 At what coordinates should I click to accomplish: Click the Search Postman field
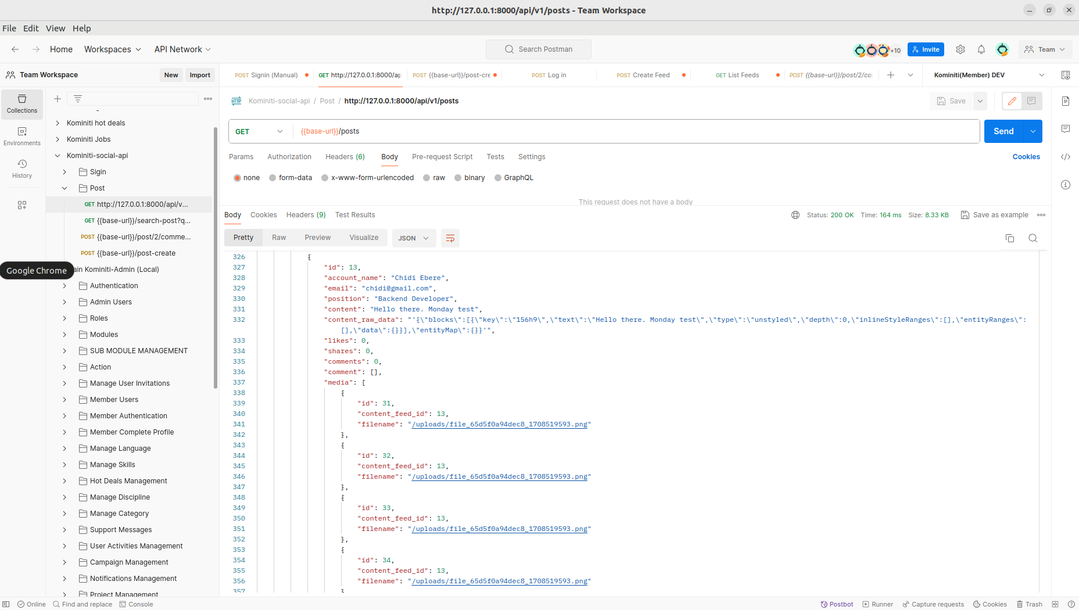tap(539, 49)
